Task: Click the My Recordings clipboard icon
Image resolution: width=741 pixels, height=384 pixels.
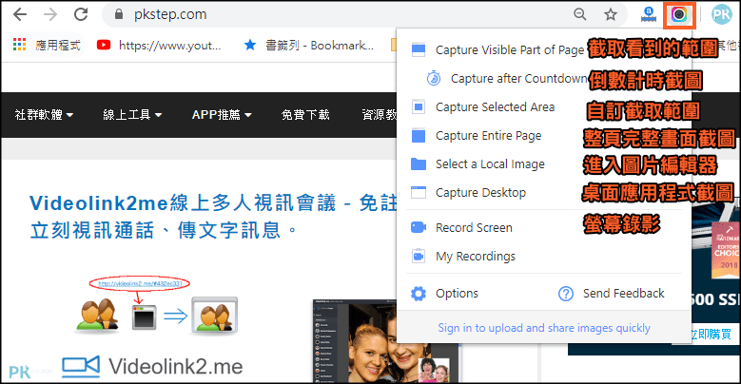Action: point(419,256)
